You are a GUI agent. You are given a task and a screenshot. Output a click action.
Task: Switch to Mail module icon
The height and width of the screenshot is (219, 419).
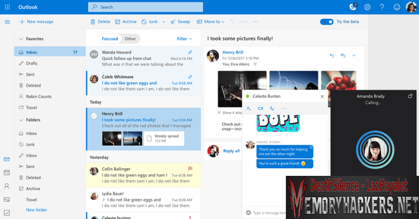[7, 159]
